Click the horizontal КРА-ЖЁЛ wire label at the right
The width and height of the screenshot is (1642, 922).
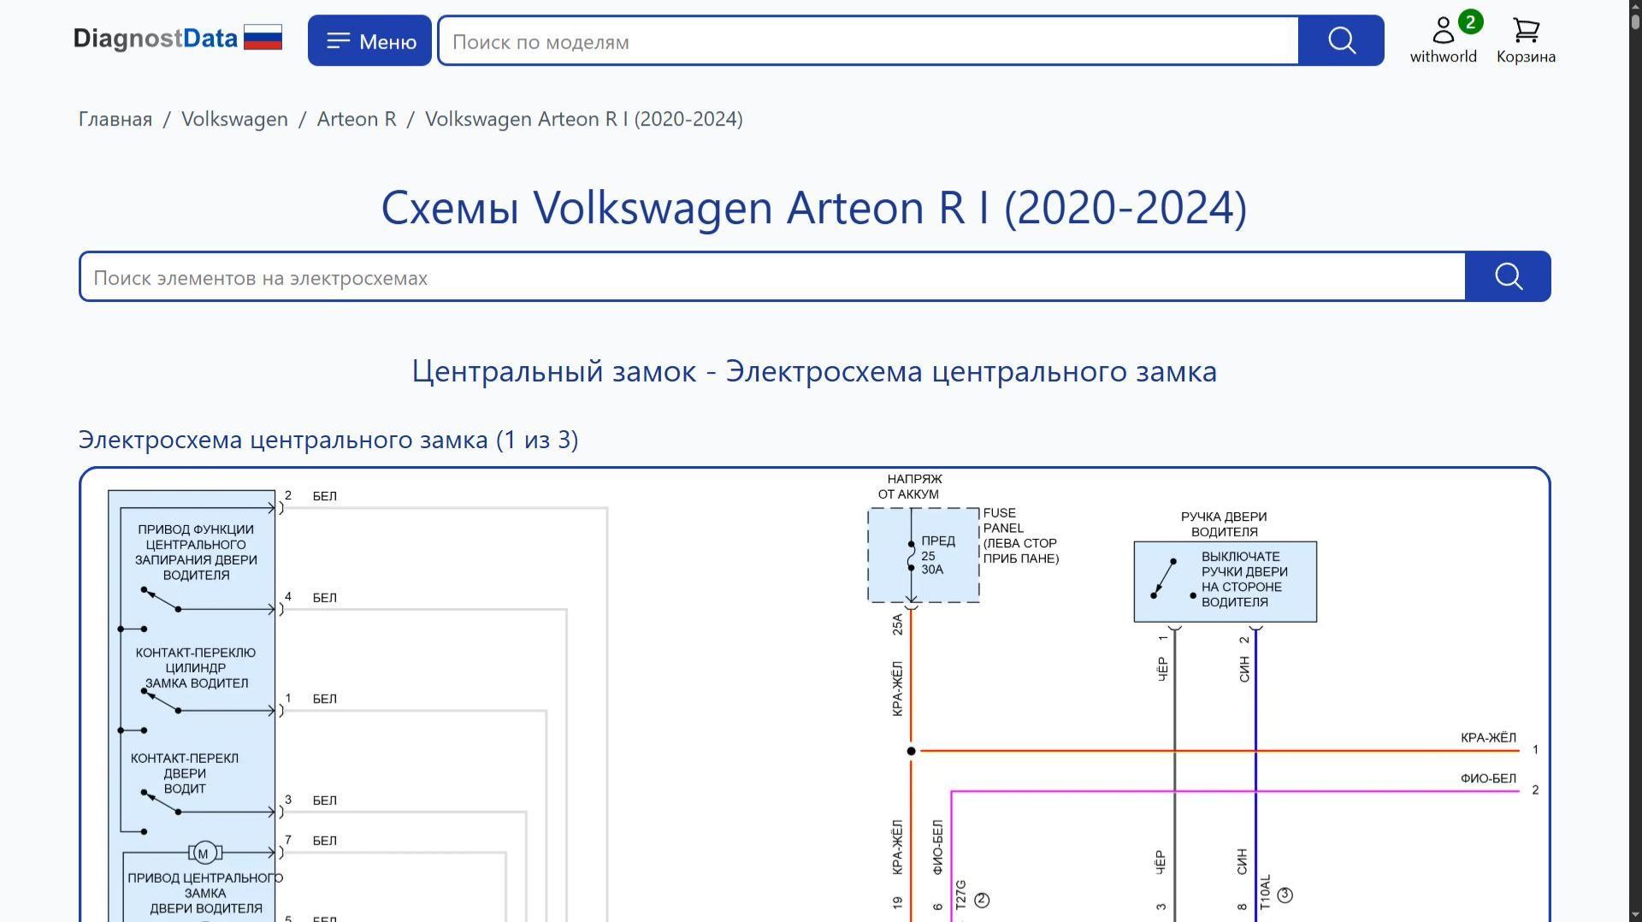point(1488,738)
